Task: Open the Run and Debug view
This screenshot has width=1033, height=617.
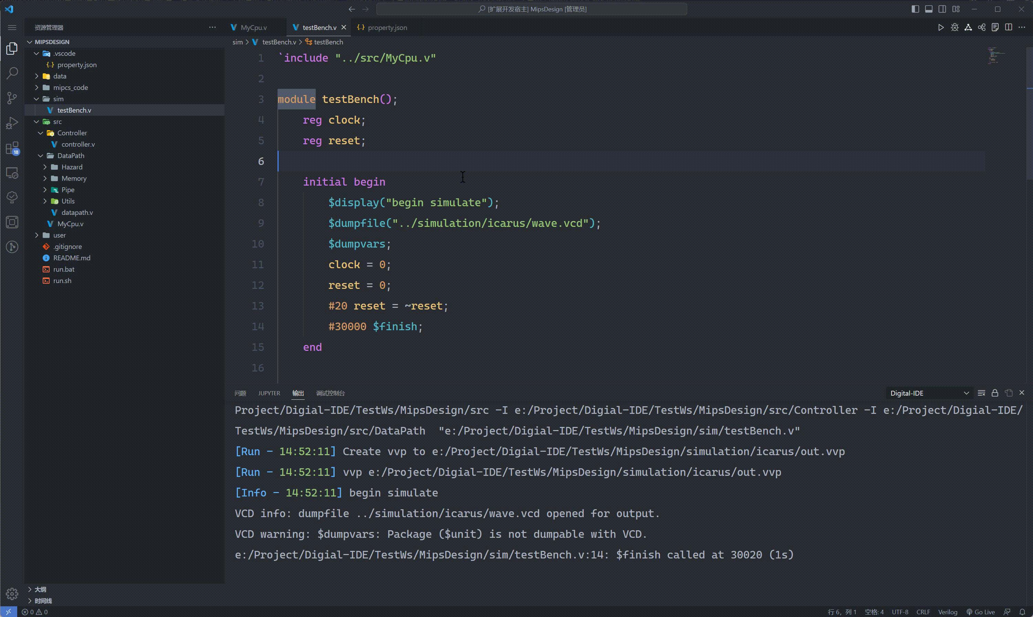Action: click(12, 123)
